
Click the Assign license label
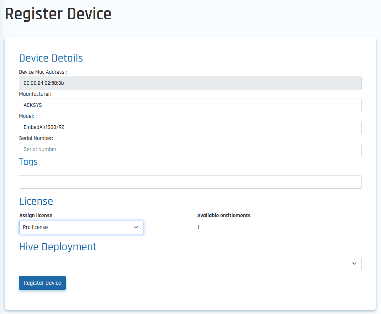36,215
